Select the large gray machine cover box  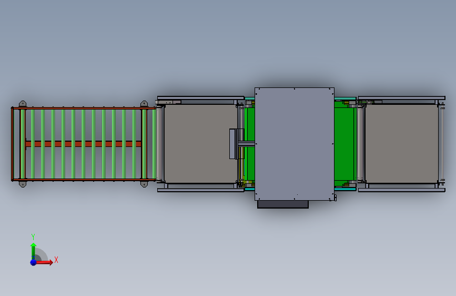pos(295,144)
